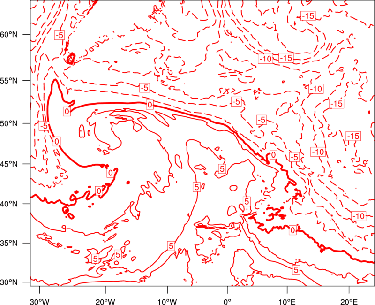Click the -5 contour label beside 50°N
The image size is (375, 305).
click(x=44, y=126)
